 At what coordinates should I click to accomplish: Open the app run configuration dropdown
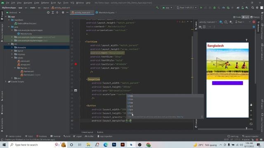(167, 8)
